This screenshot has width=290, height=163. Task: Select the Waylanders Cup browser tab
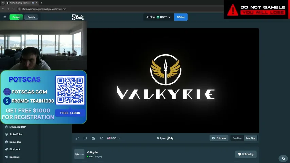coord(22,3)
